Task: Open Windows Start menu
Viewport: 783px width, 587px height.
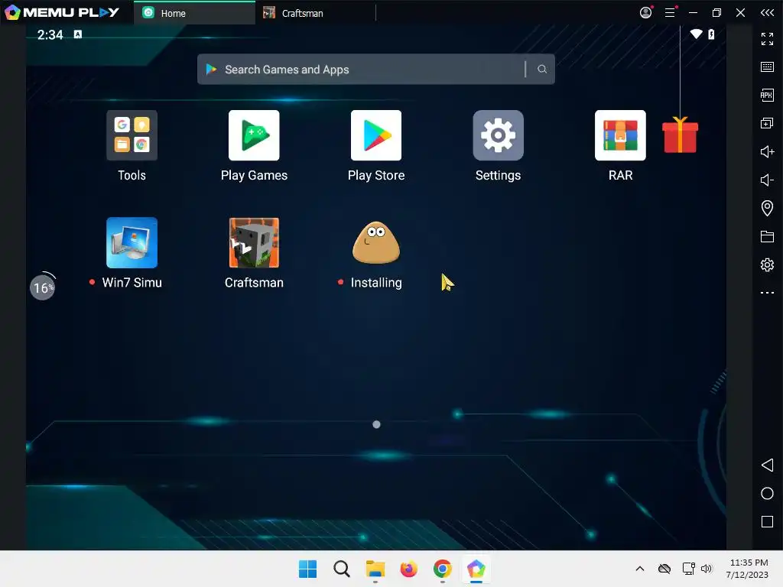Action: point(307,569)
